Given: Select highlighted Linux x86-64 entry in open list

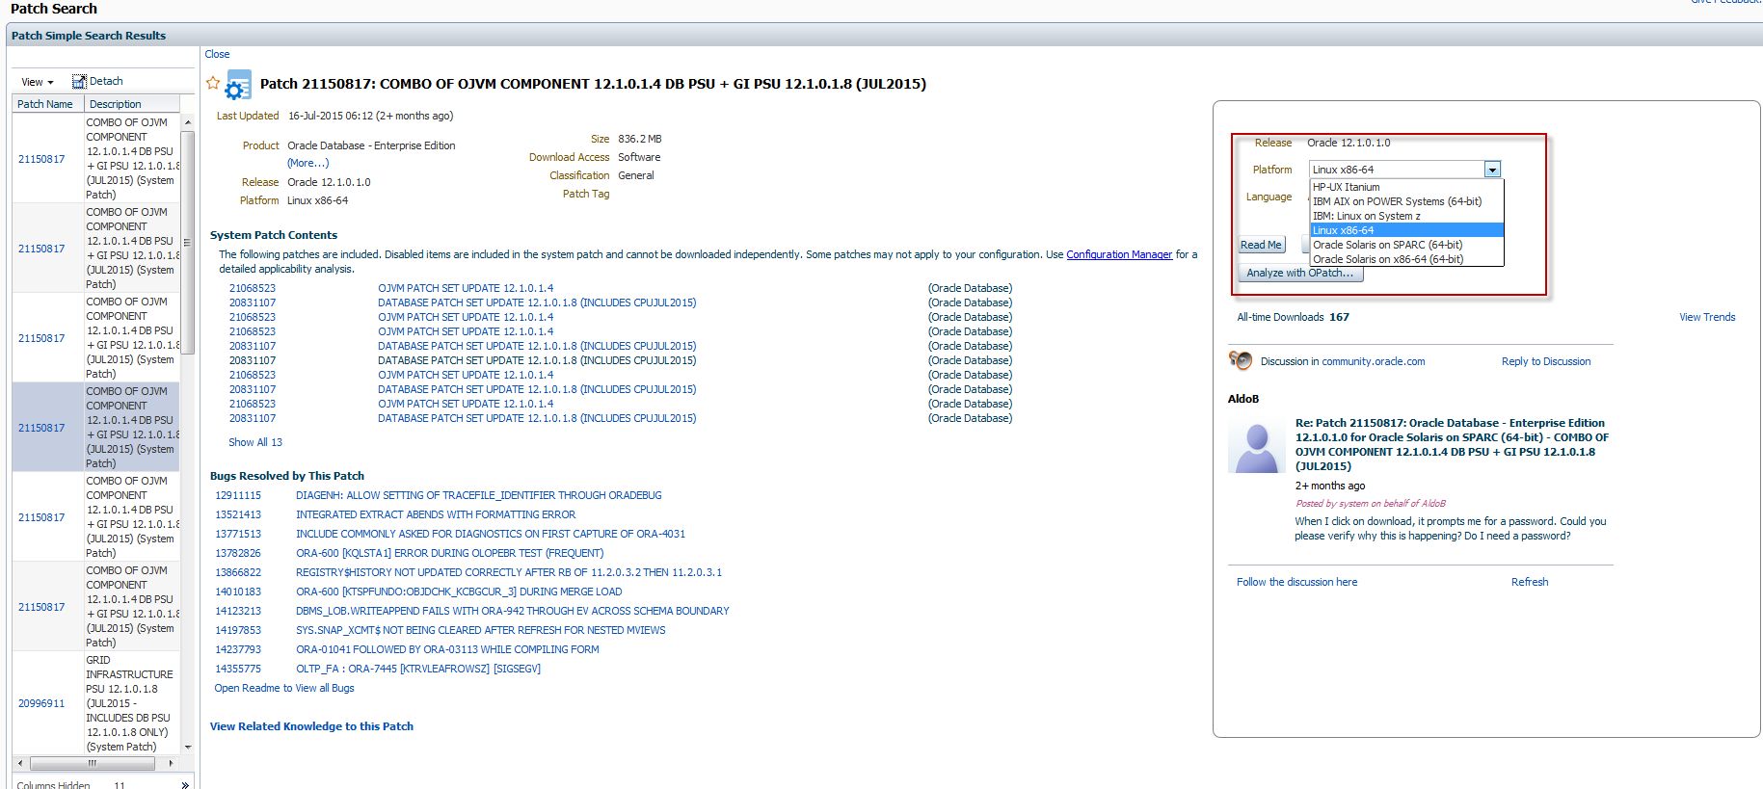Looking at the screenshot, I should (1406, 230).
